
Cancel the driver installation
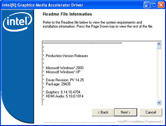(151, 112)
